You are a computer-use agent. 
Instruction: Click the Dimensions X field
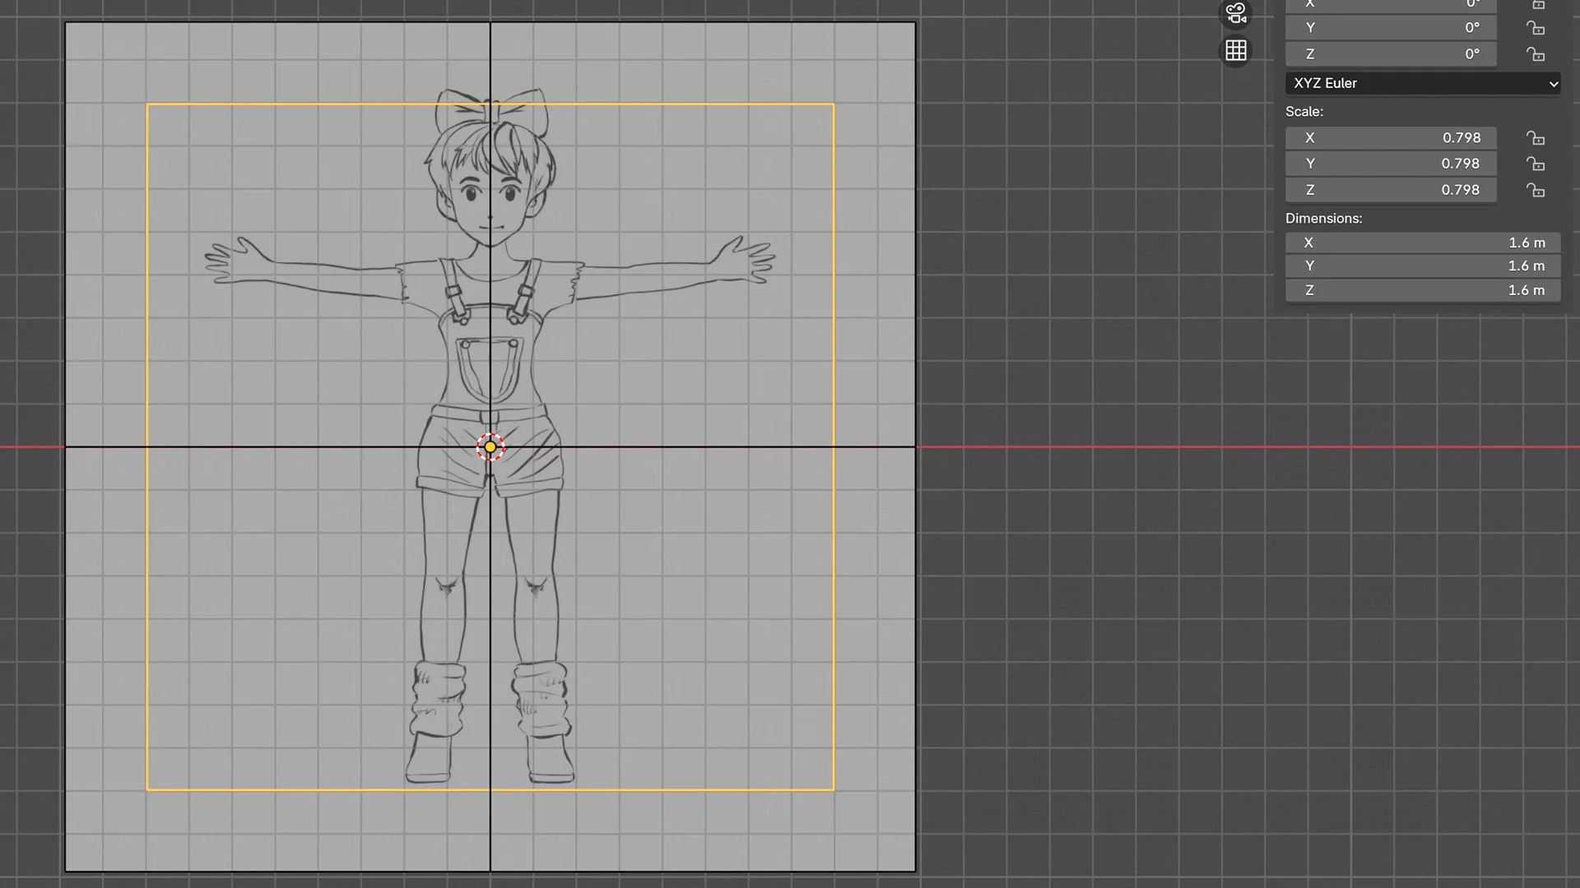pos(1422,243)
